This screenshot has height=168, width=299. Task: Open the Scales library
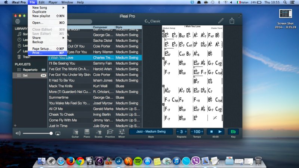(98, 133)
